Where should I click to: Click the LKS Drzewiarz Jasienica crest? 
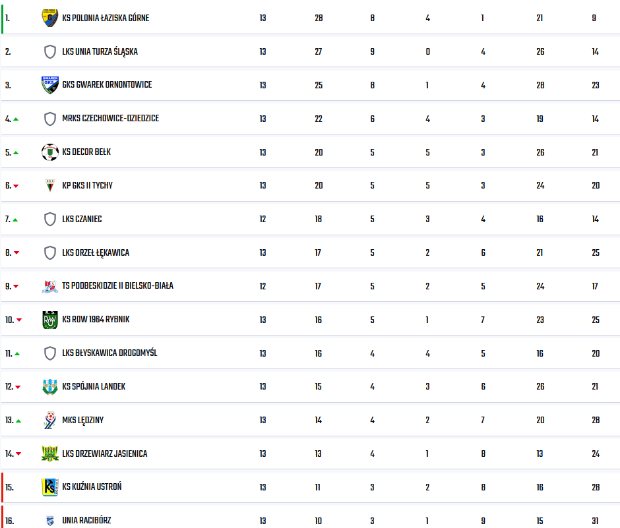[x=50, y=454]
